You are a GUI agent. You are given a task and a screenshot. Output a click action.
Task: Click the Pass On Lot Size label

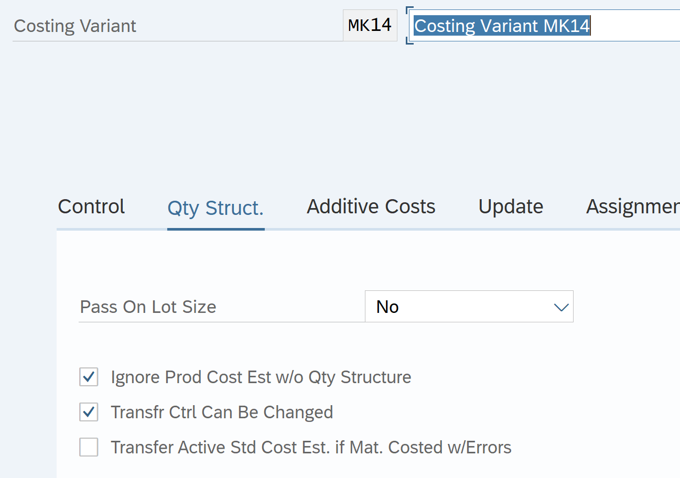click(148, 307)
